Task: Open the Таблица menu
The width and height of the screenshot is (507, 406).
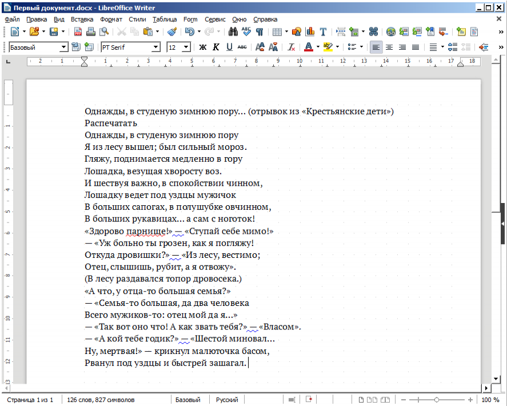Action: tap(163, 19)
